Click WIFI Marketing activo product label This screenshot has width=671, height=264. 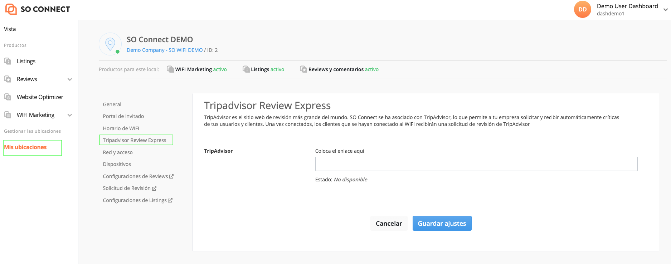click(x=201, y=69)
